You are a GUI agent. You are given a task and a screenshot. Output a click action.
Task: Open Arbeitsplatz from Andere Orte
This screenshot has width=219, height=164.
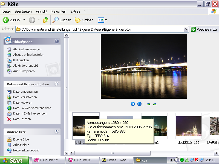point(21,145)
